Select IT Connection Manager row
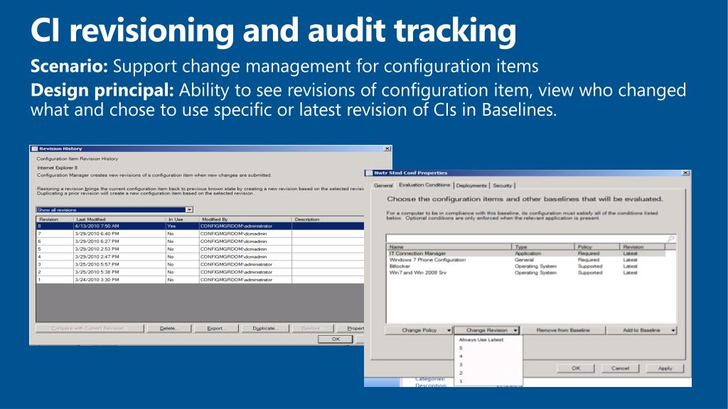 tap(526, 253)
